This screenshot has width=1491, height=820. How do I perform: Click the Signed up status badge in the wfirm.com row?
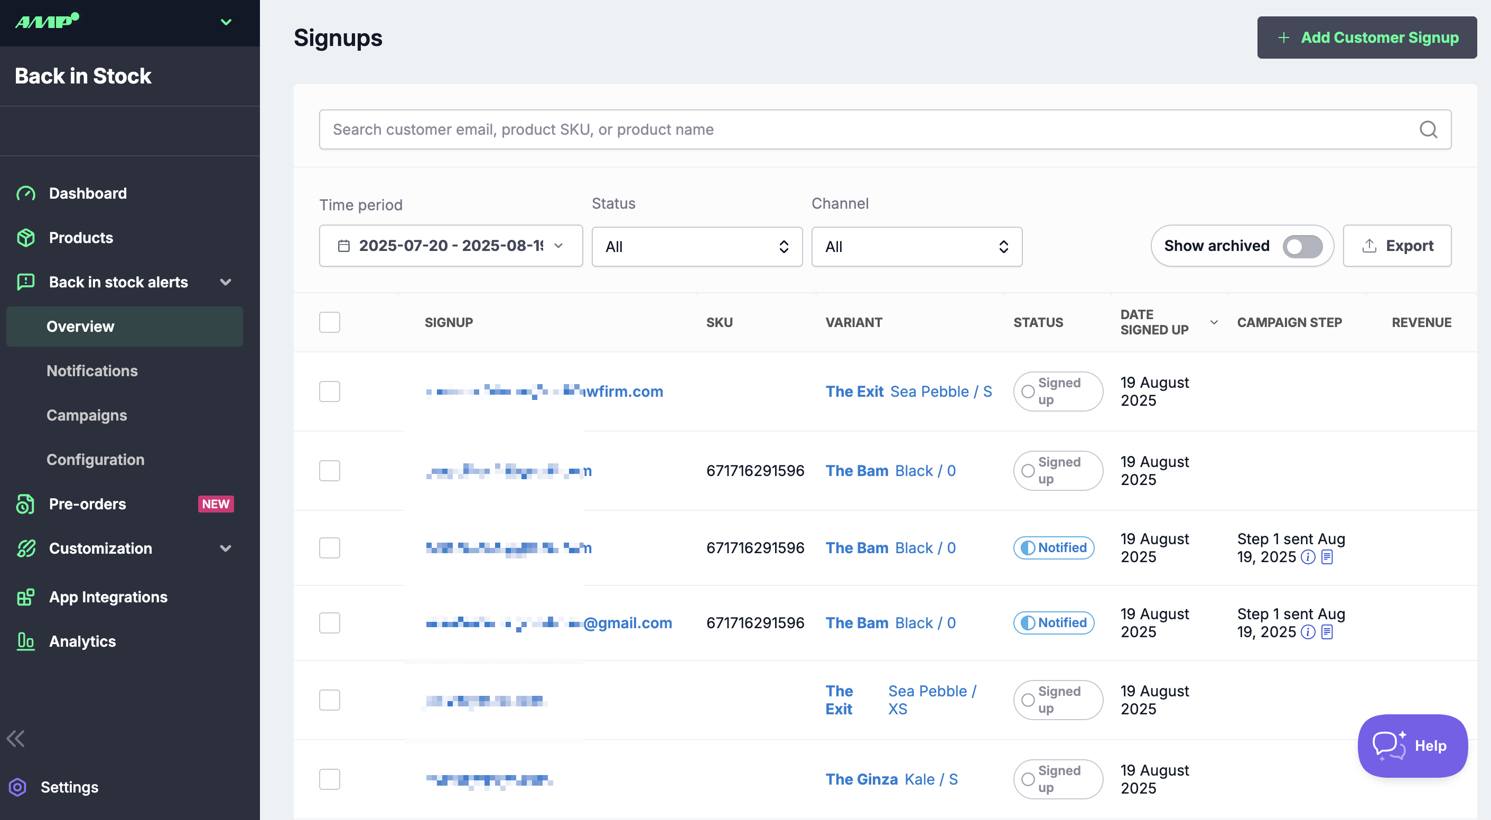(x=1058, y=392)
